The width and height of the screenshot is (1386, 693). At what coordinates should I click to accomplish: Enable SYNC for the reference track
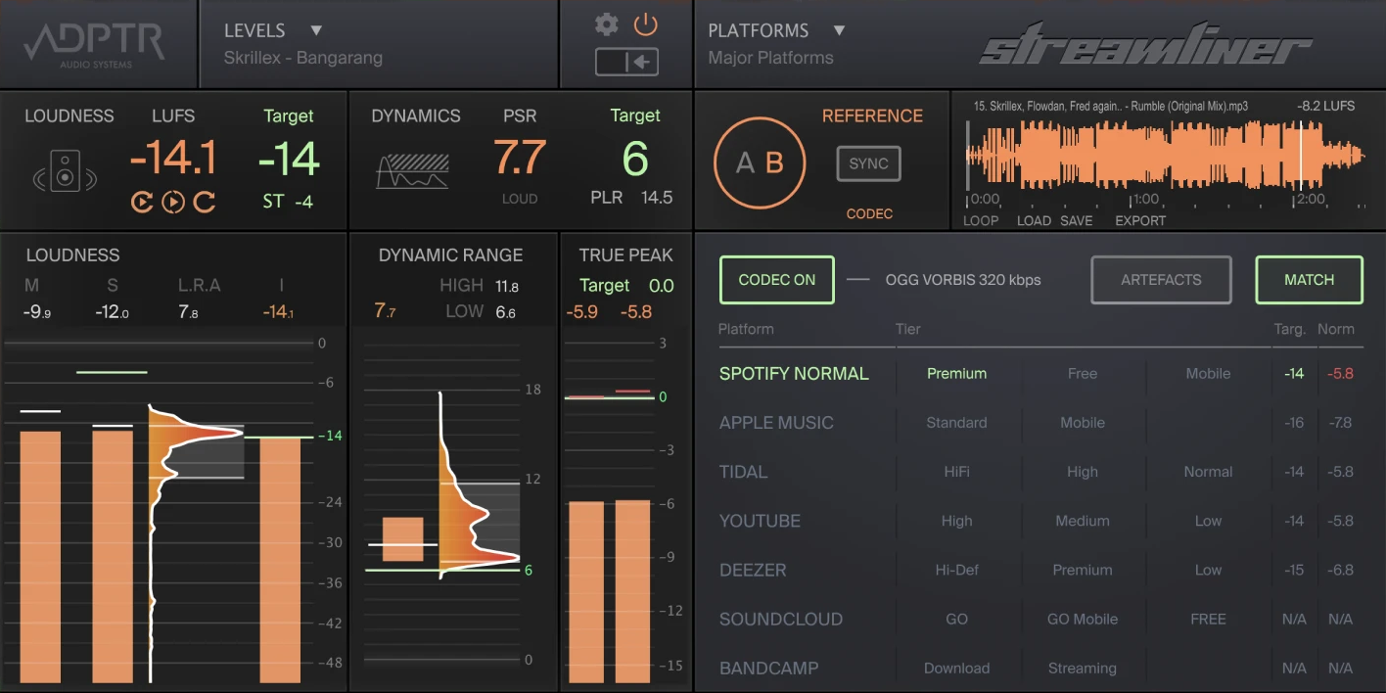(x=867, y=163)
